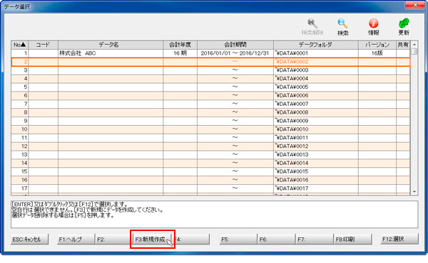Select folder cell ¥DATA¥0006
The width and height of the screenshot is (428, 263).
[x=316, y=95]
